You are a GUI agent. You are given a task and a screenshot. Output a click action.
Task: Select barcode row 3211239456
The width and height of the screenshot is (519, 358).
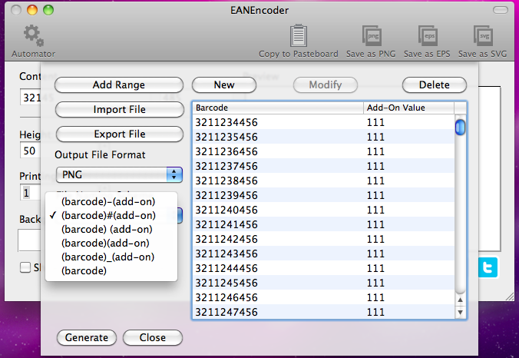[323, 195]
